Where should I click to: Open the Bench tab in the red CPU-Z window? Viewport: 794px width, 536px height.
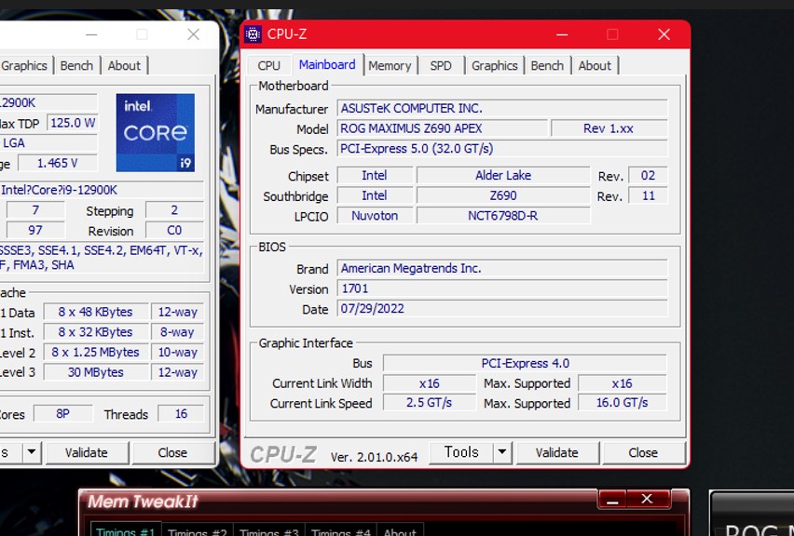[547, 66]
